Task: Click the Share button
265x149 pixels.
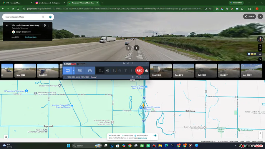Action: (249, 16)
